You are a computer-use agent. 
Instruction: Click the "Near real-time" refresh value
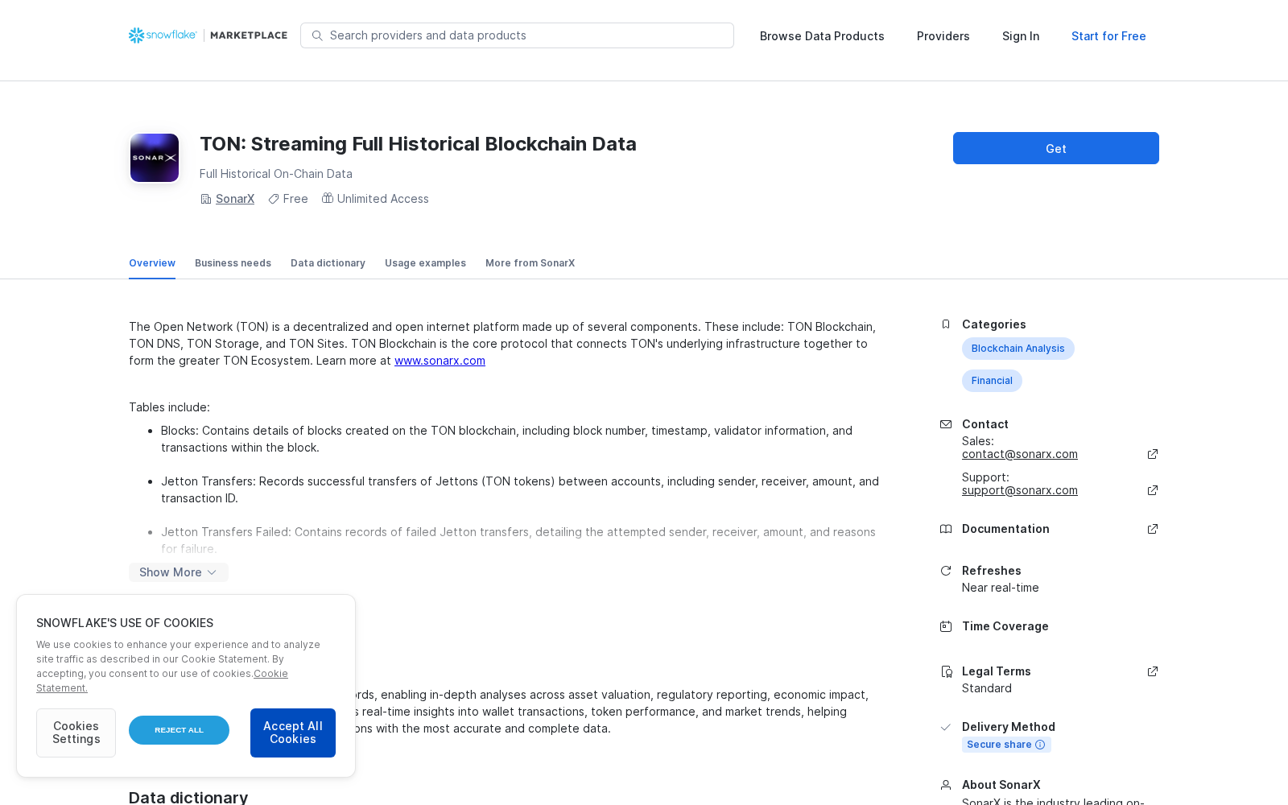click(x=1001, y=588)
